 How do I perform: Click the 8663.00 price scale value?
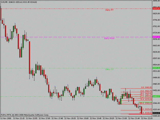coord(156,46)
